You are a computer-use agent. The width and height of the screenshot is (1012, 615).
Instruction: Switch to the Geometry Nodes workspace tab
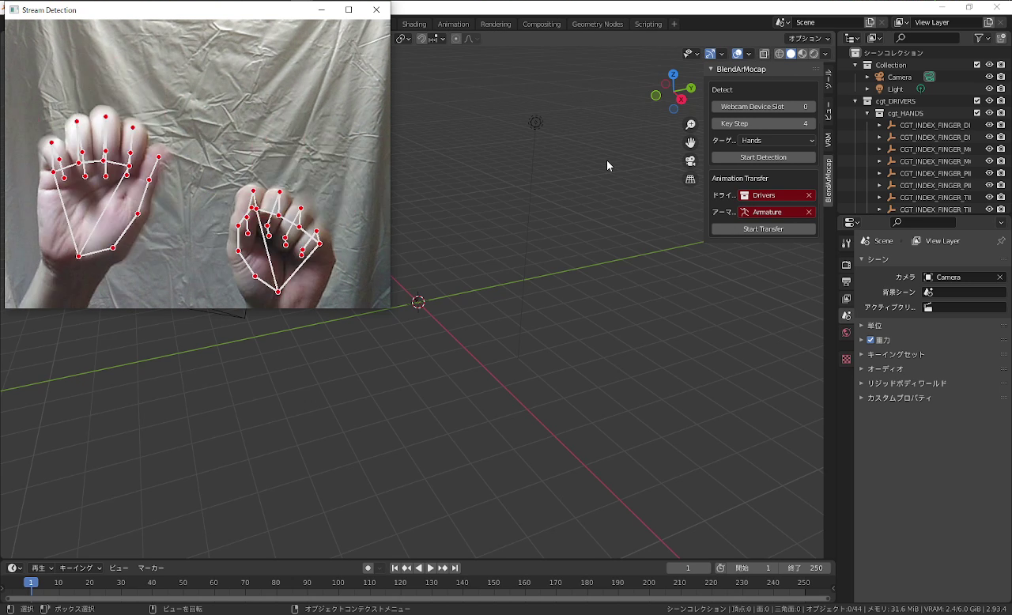click(598, 25)
